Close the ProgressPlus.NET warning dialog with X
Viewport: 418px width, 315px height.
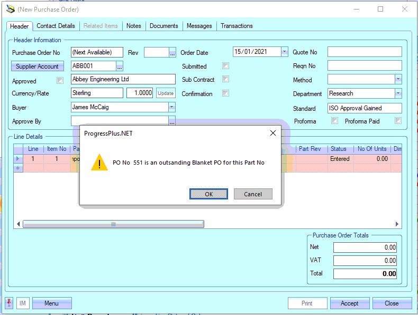tap(273, 133)
